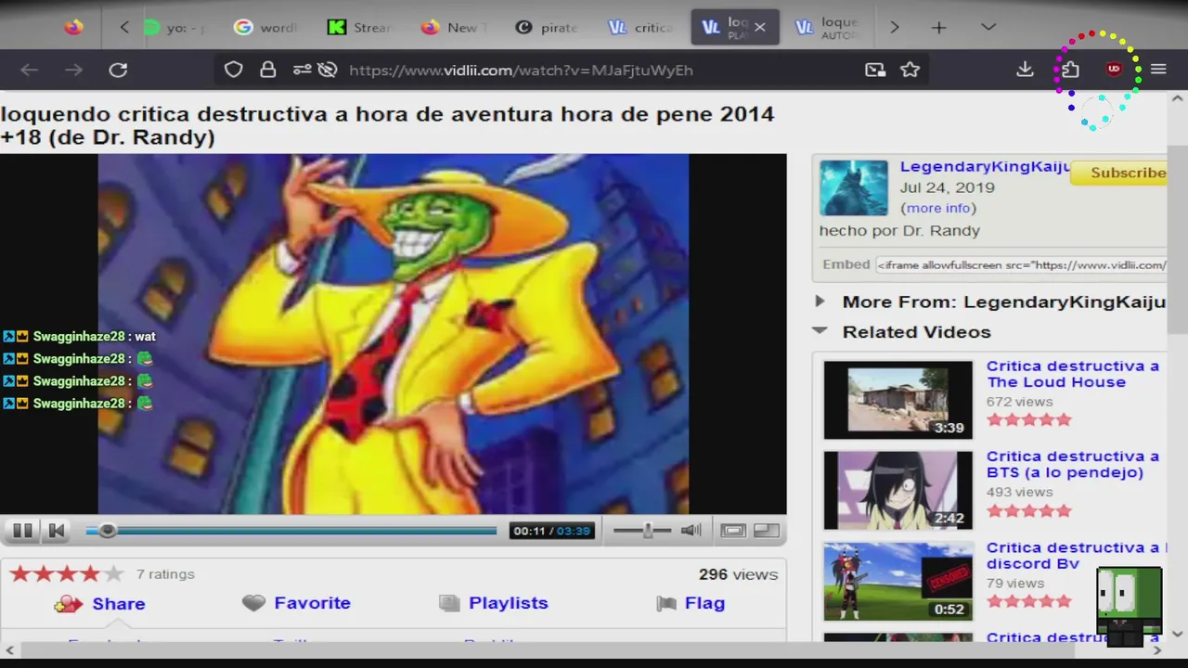Click the video frame showing The Mask
The width and height of the screenshot is (1188, 668).
(394, 334)
